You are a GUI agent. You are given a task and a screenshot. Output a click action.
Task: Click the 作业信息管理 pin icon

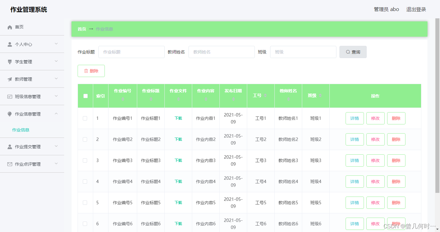[x=9, y=114]
